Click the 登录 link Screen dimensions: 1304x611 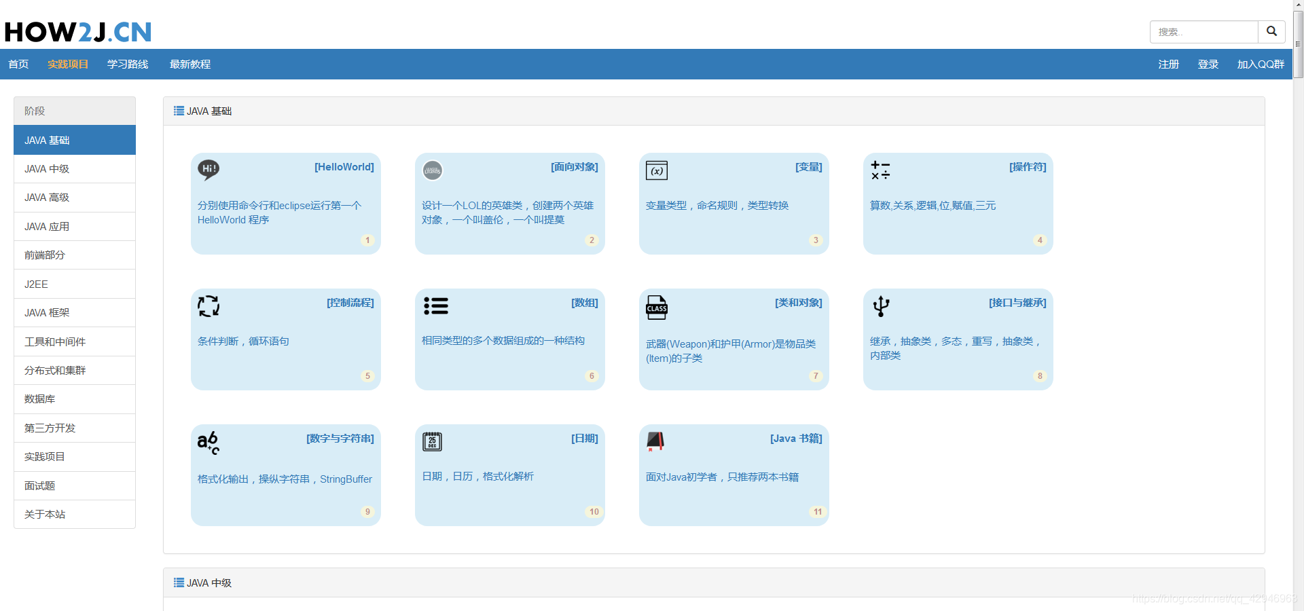pyautogui.click(x=1208, y=64)
